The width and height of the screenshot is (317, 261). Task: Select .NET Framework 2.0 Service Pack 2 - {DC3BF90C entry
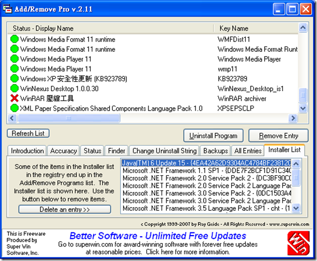pos(206,178)
